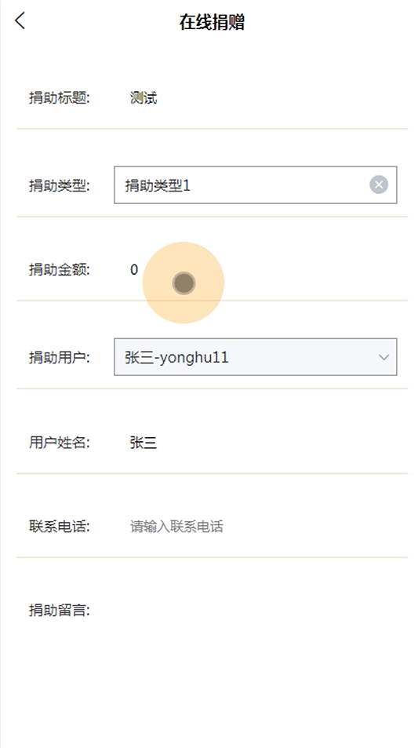Go back using the top-left arrow
The height and width of the screenshot is (748, 418).
coord(20,21)
